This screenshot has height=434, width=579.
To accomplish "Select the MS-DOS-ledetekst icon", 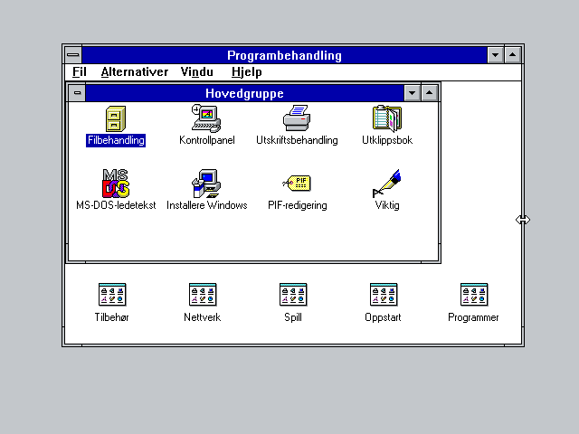I will (116, 184).
